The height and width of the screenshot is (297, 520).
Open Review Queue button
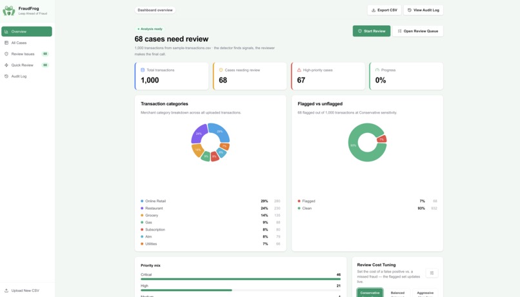[x=418, y=31]
